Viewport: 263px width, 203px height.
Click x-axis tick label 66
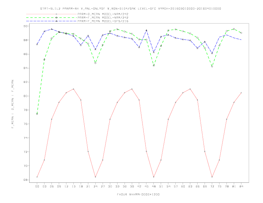tap(198, 186)
